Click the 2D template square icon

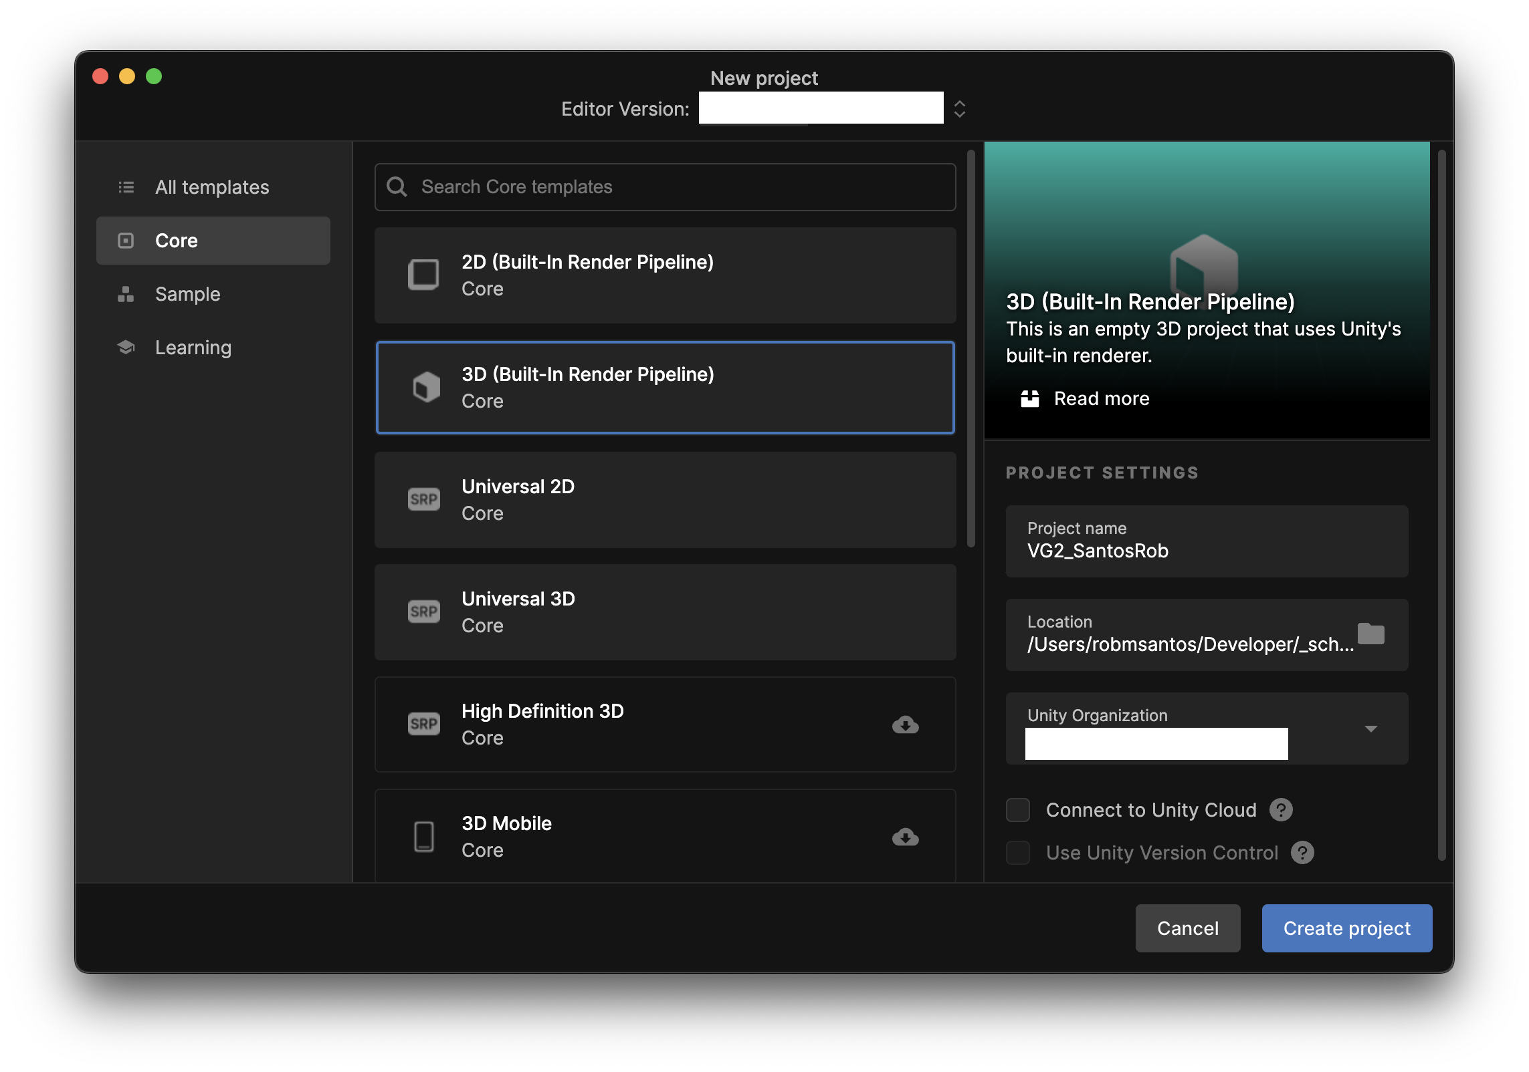(423, 275)
